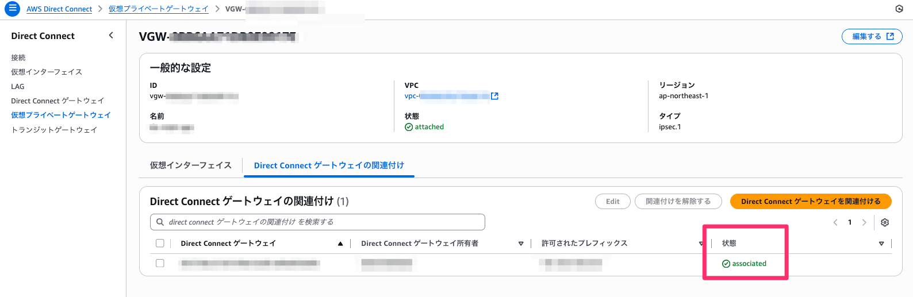
Task: Click the blurred gateway ID cell in the row
Action: 250,264
